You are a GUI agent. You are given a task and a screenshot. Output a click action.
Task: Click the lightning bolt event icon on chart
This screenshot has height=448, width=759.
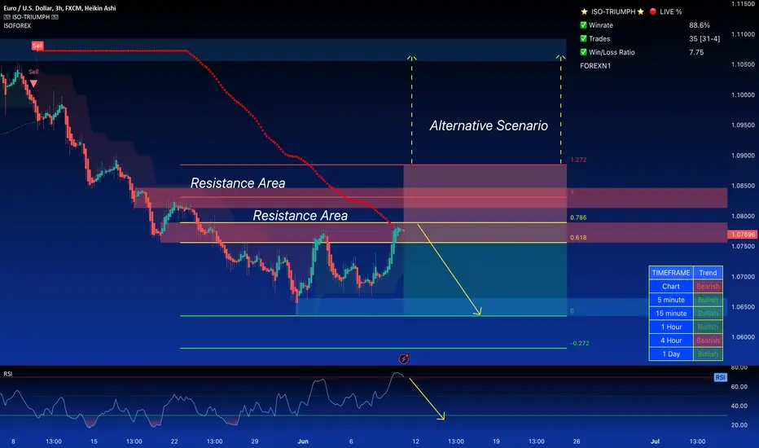[404, 359]
